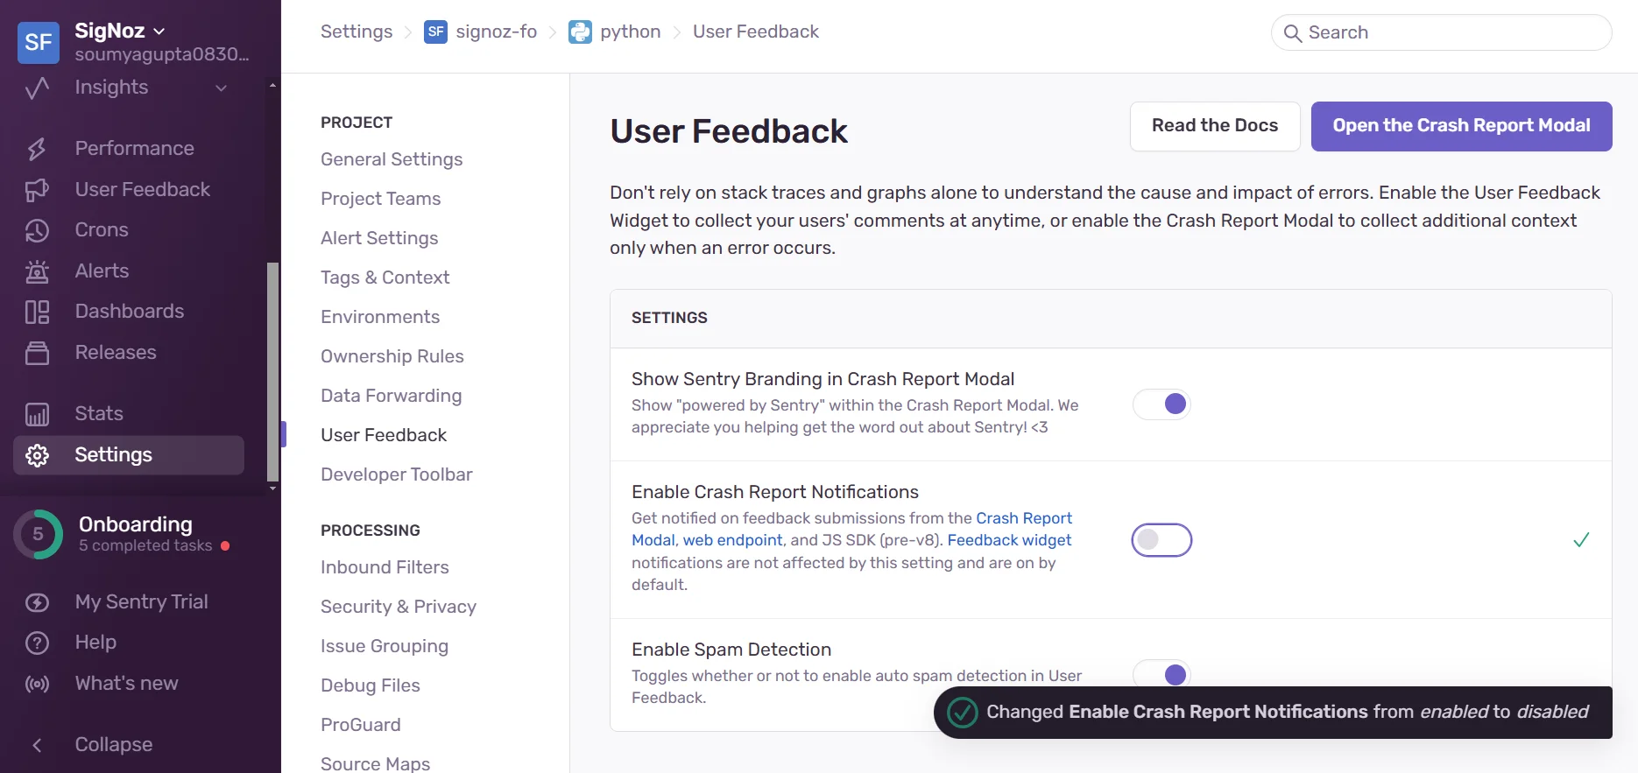
Task: Turn off Enable Spam Detection
Action: tap(1161, 674)
